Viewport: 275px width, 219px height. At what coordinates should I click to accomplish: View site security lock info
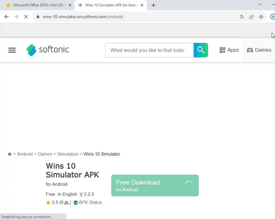click(38, 17)
